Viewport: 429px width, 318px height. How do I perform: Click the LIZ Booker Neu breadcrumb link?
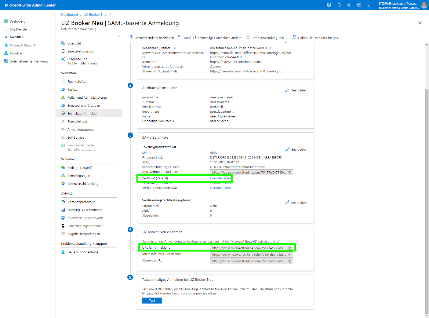coord(95,14)
